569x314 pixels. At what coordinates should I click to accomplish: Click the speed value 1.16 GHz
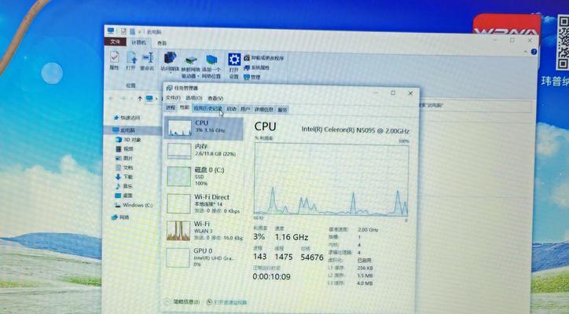292,237
